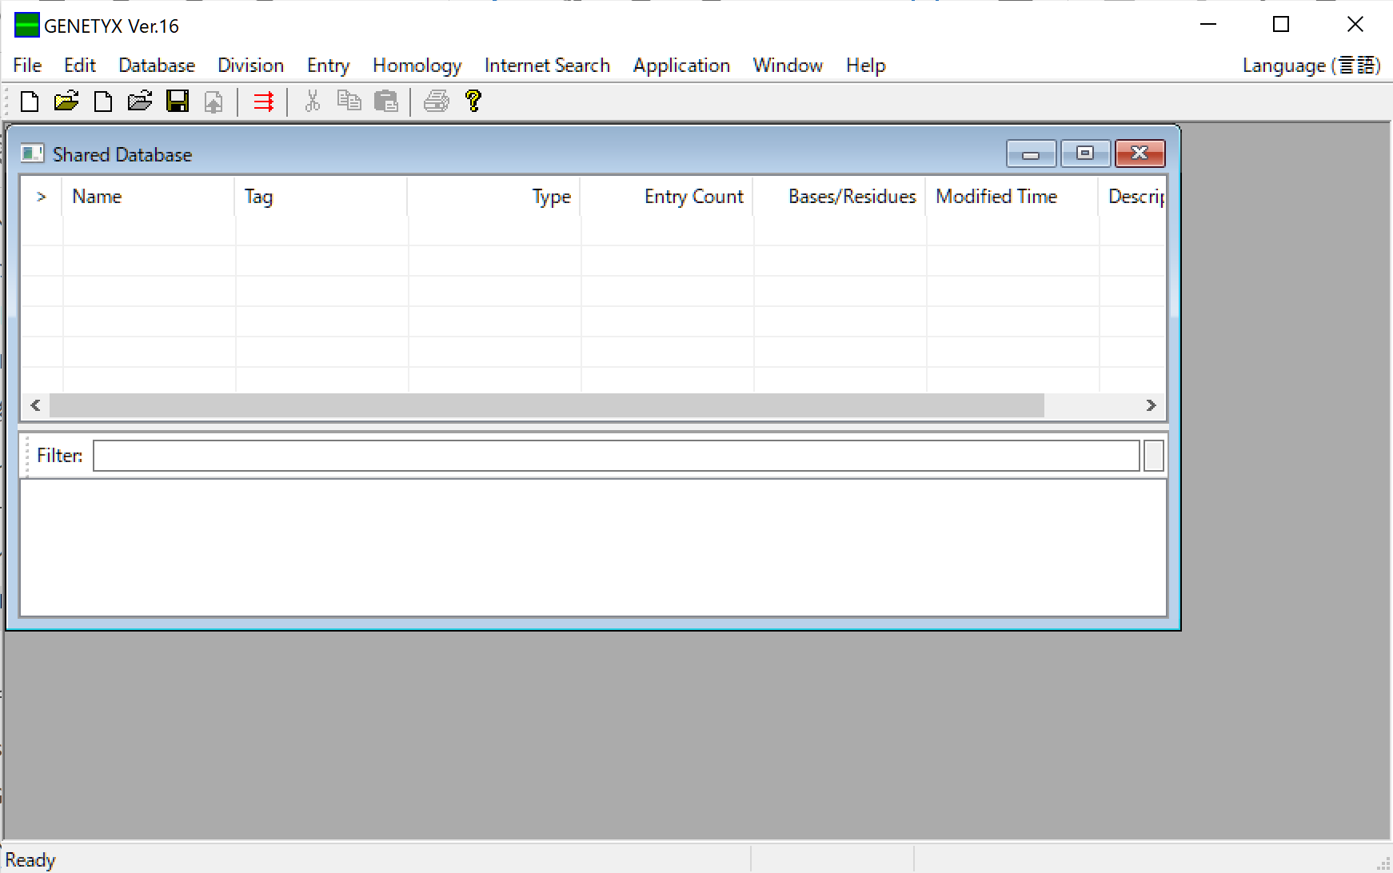Click the red arrows toolbar icon
The height and width of the screenshot is (873, 1393).
click(264, 102)
